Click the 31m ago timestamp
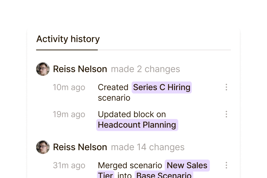The height and width of the screenshot is (178, 267). point(69,166)
